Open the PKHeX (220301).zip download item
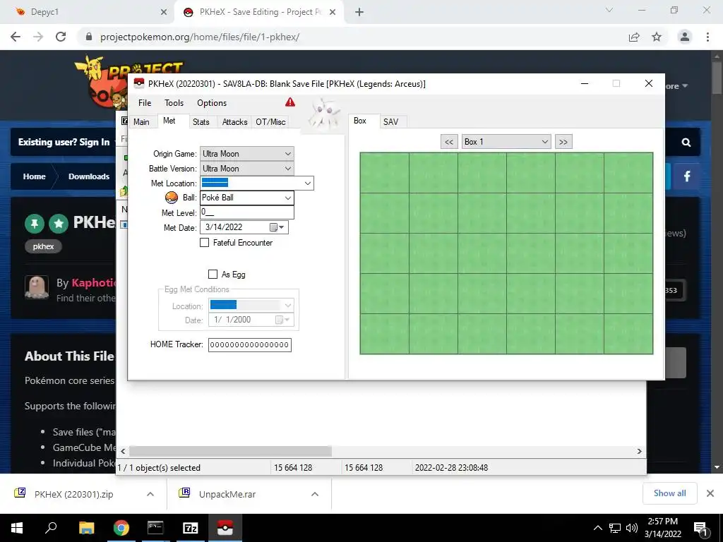This screenshot has width=723, height=542. coord(73,494)
